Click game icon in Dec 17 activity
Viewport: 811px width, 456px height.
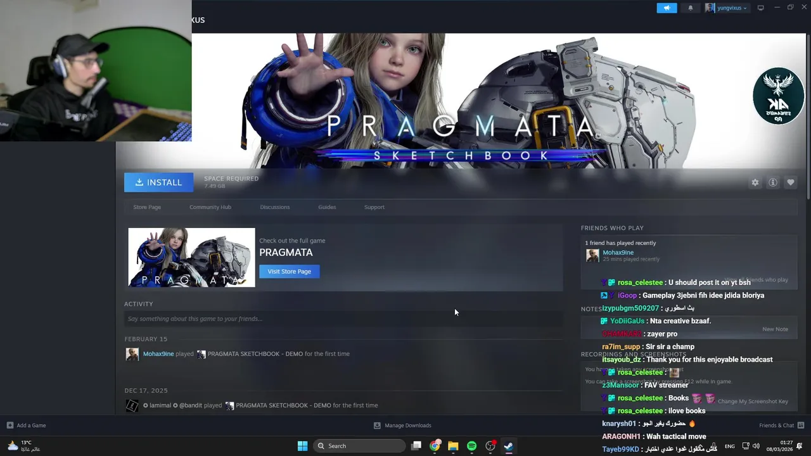pos(229,405)
